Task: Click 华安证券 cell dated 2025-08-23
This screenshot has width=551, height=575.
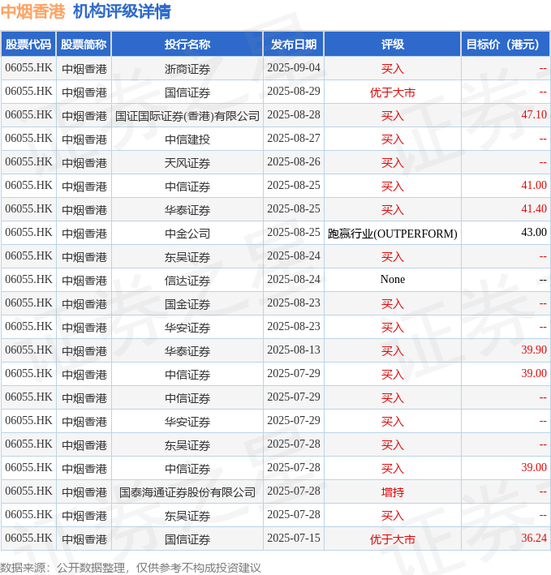Action: point(187,327)
